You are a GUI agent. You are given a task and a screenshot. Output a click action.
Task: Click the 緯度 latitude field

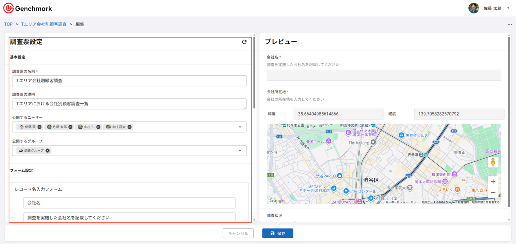(338, 114)
